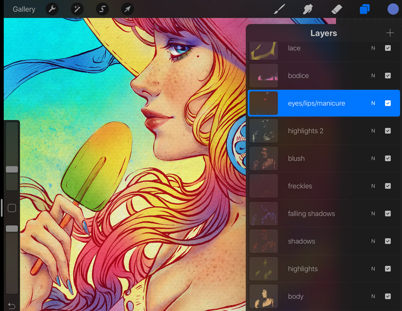Choose the Smudge finger tool
402x311 pixels.
pyautogui.click(x=308, y=9)
